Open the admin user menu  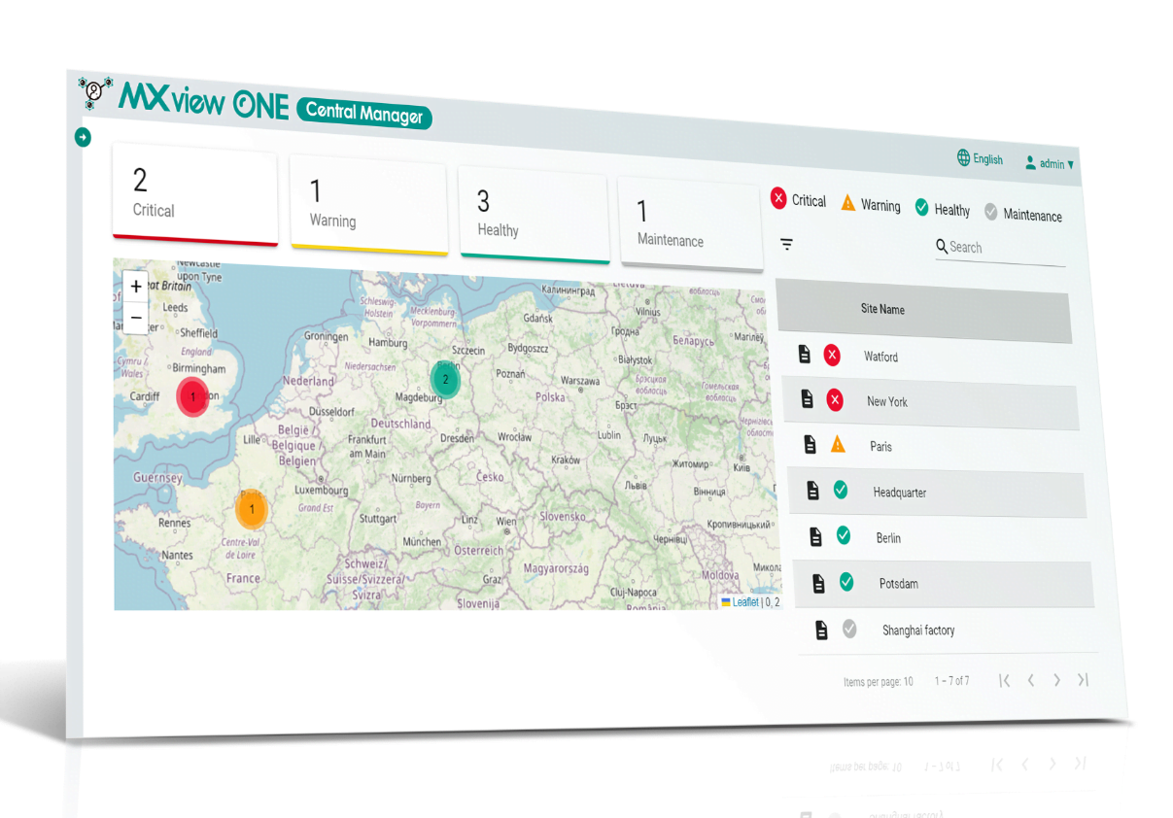(x=1050, y=163)
